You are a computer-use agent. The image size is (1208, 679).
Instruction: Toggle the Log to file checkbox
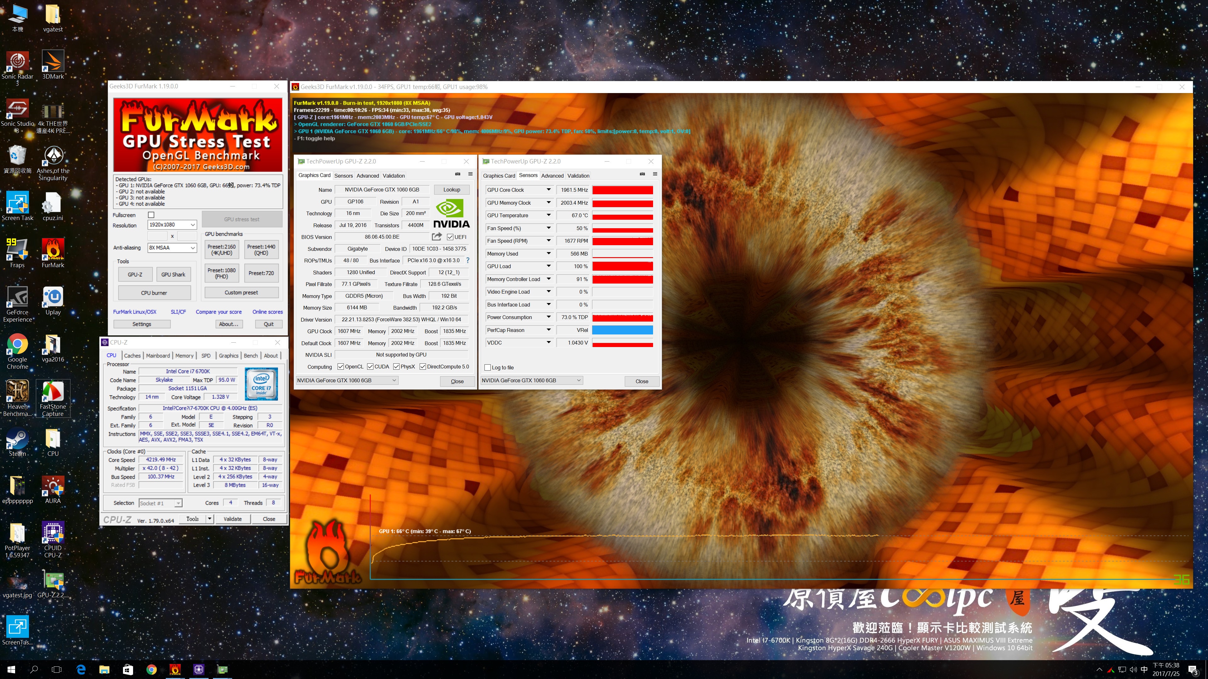[x=488, y=367]
